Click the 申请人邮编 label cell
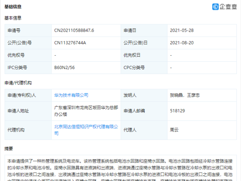The image size is (241, 181). (x=144, y=111)
